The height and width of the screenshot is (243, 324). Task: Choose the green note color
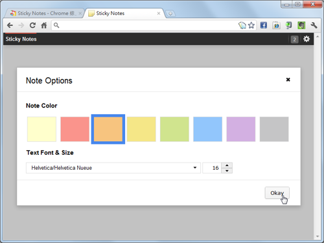pos(174,129)
